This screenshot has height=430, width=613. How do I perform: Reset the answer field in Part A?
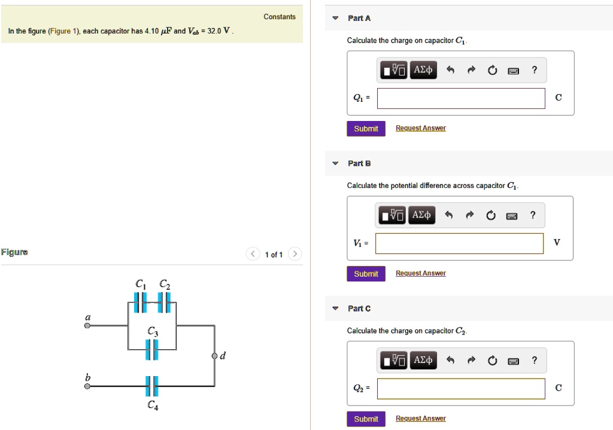click(x=492, y=69)
